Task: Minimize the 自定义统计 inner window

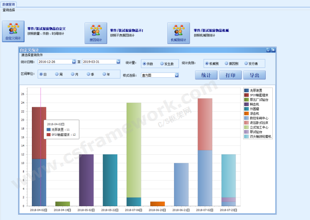Action: [268, 50]
